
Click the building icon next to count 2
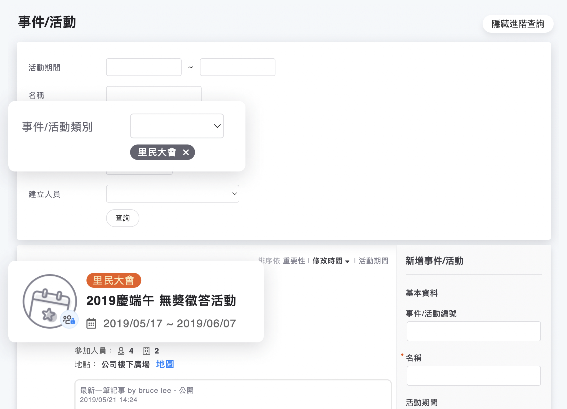tap(146, 350)
